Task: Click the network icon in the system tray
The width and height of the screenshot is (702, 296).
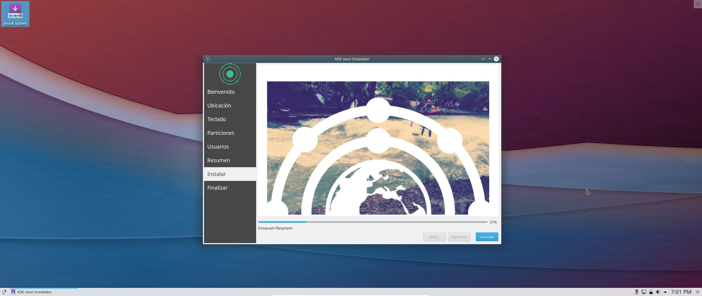Action: pyautogui.click(x=644, y=292)
